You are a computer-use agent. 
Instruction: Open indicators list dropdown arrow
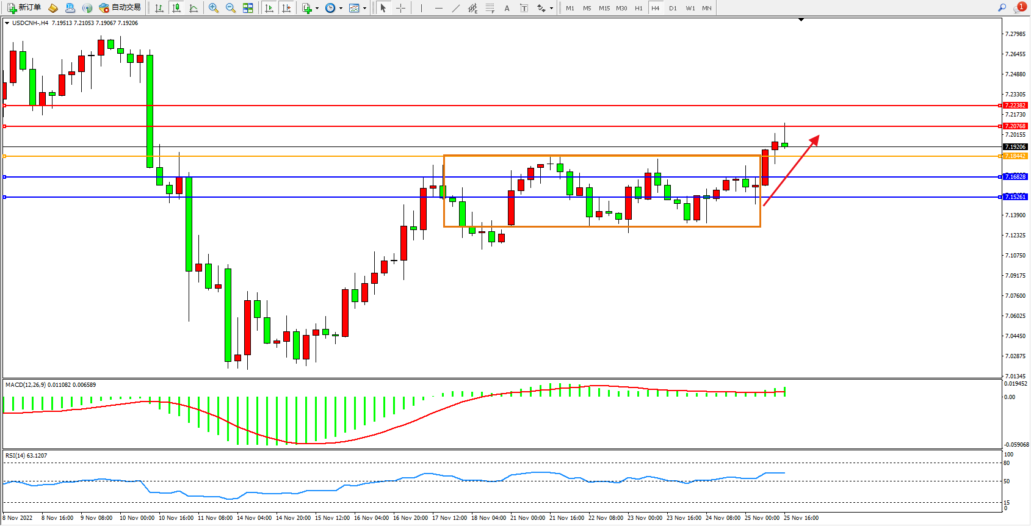click(x=317, y=9)
